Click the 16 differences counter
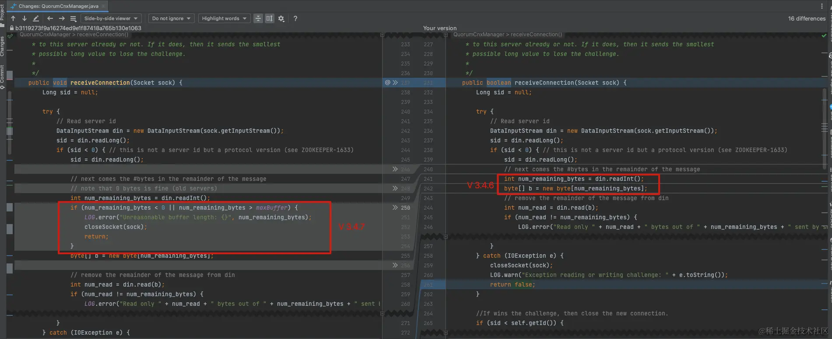 click(x=807, y=18)
